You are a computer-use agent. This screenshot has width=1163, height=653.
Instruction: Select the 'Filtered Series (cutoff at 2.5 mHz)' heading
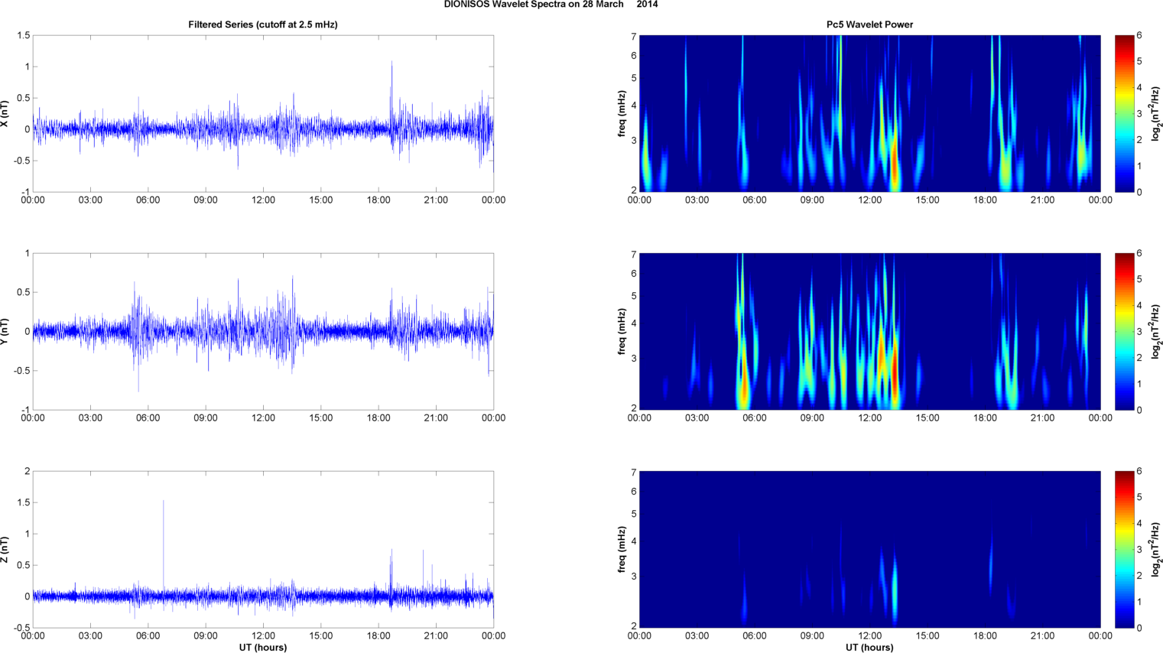(263, 24)
